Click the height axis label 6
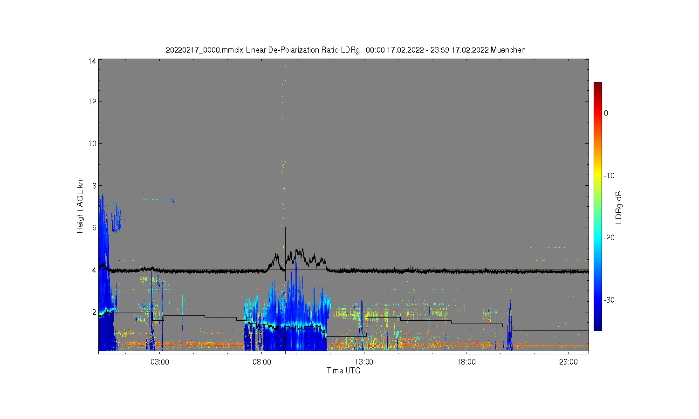This screenshot has height=419, width=699. (x=94, y=228)
